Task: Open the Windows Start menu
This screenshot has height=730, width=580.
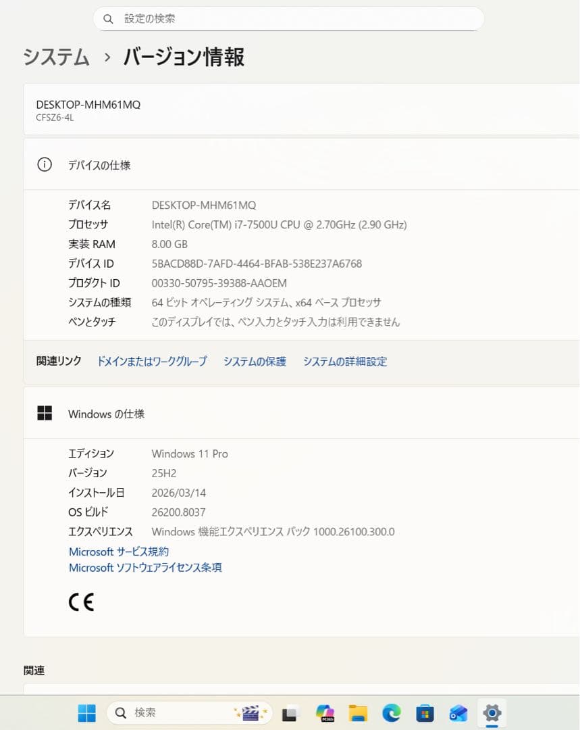Action: 86,712
